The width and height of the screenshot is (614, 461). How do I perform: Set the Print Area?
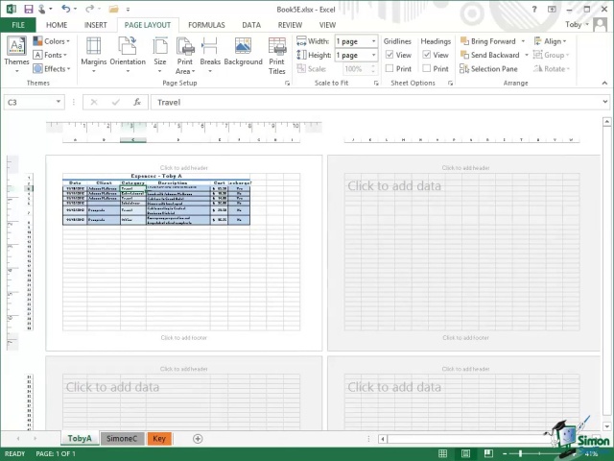pos(185,55)
